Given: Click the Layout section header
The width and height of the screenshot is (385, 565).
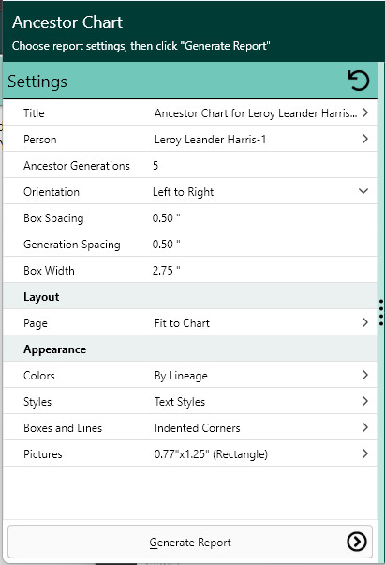Looking at the screenshot, I should pyautogui.click(x=41, y=297).
